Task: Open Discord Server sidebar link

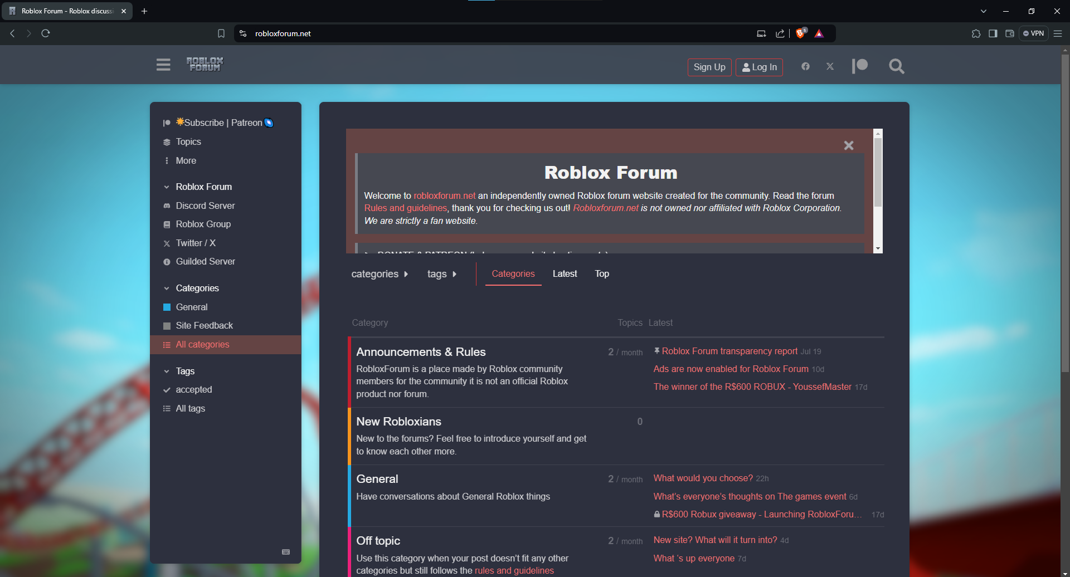Action: click(x=205, y=206)
